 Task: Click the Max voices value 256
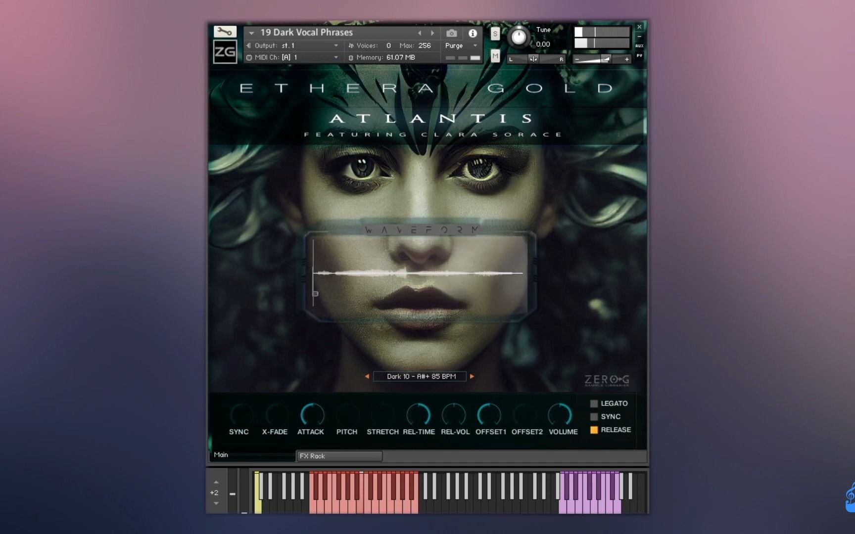pos(425,45)
